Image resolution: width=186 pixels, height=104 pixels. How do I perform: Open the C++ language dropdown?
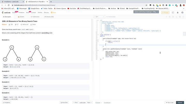(99, 17)
